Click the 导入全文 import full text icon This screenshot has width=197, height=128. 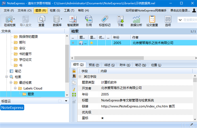(26, 21)
